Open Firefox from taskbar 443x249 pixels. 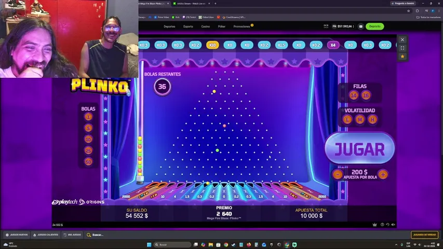point(249,245)
